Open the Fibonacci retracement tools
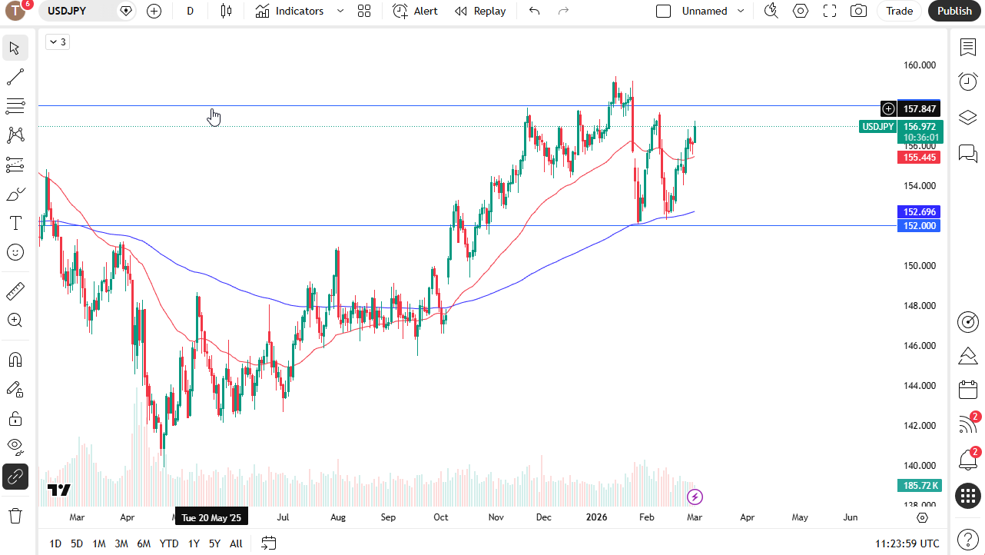985x555 pixels. pos(15,106)
